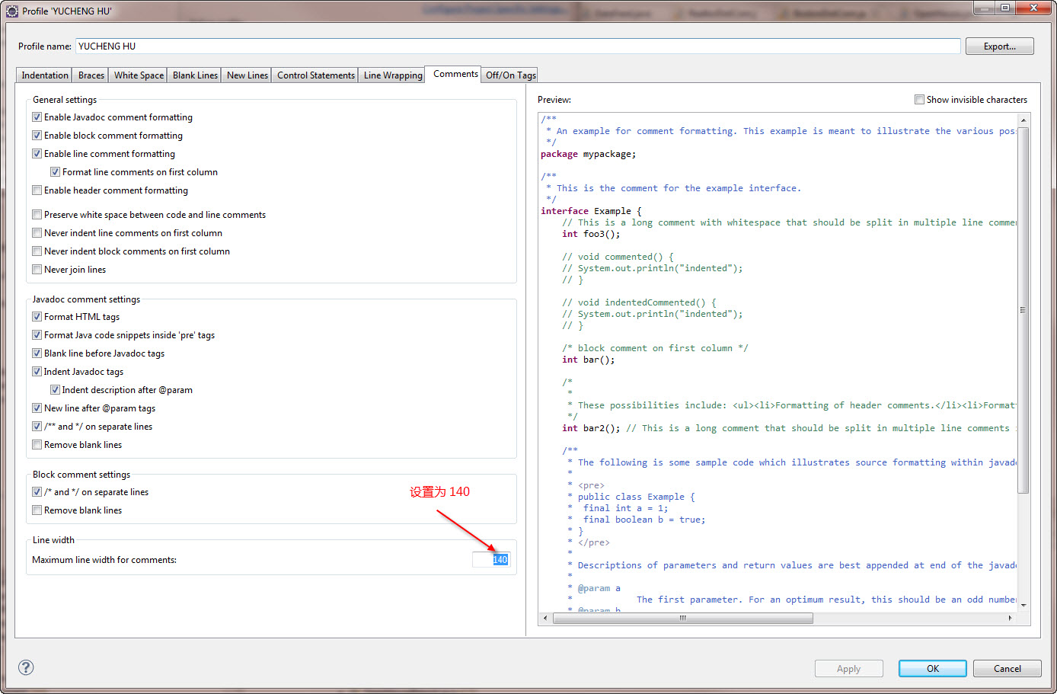Screen dimensions: 1057x694
Task: Click the preview horizontal scroll right arrow
Action: coord(1010,618)
